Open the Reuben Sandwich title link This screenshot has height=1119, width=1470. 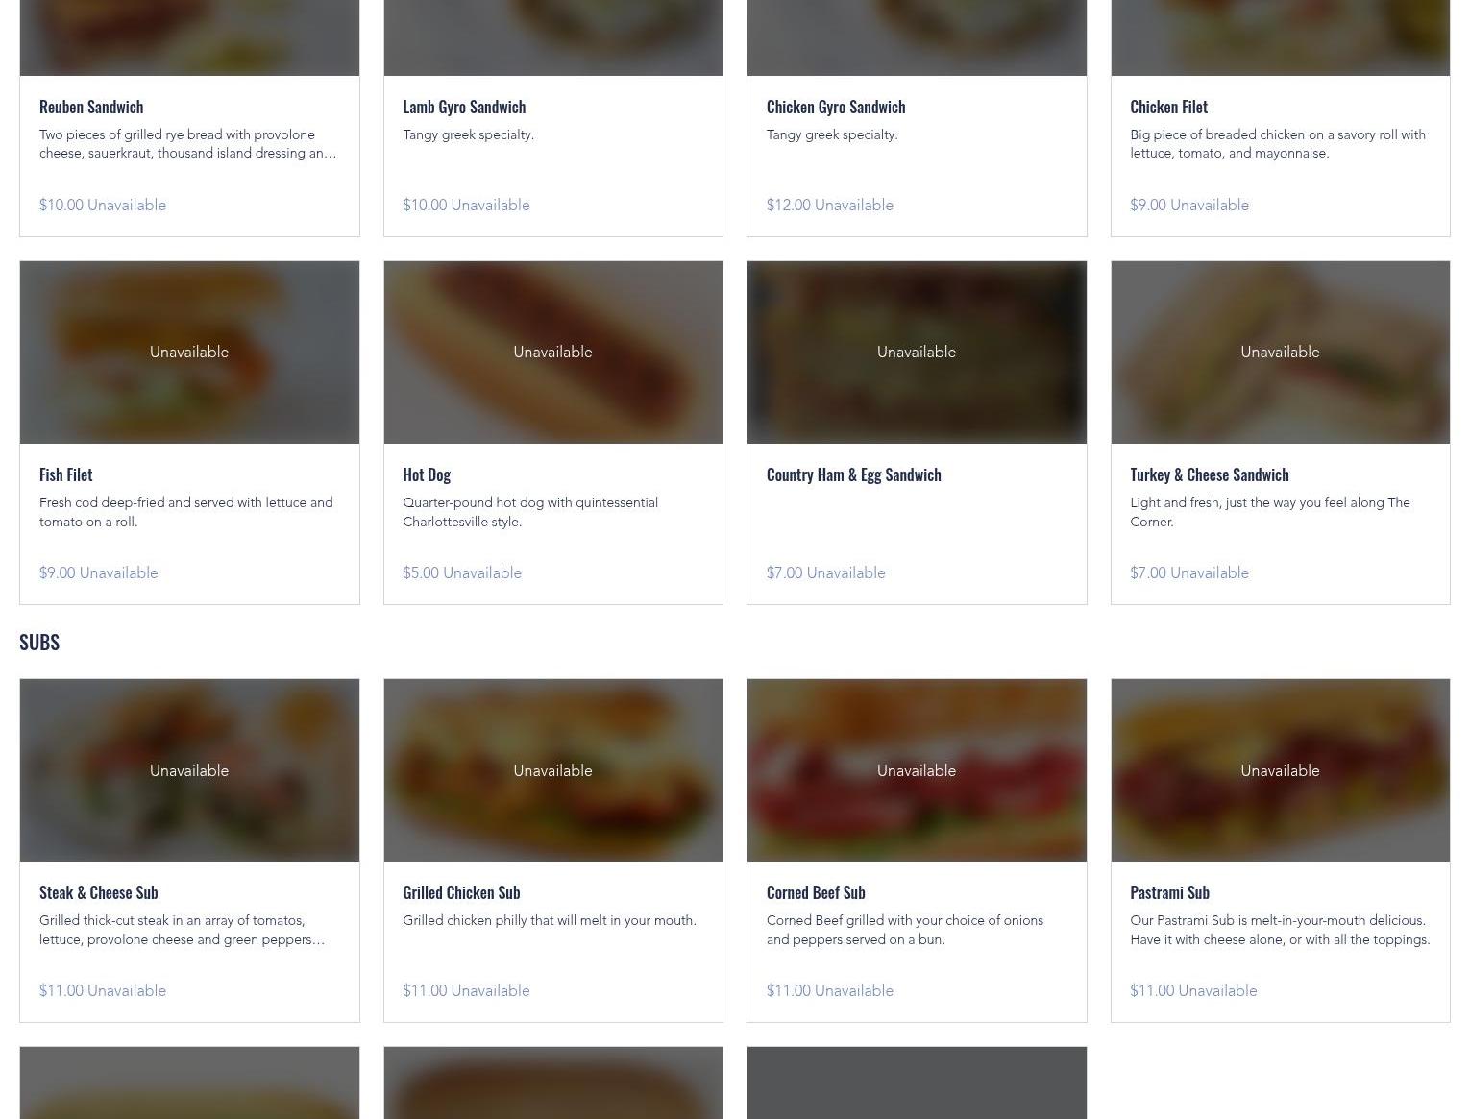click(91, 107)
